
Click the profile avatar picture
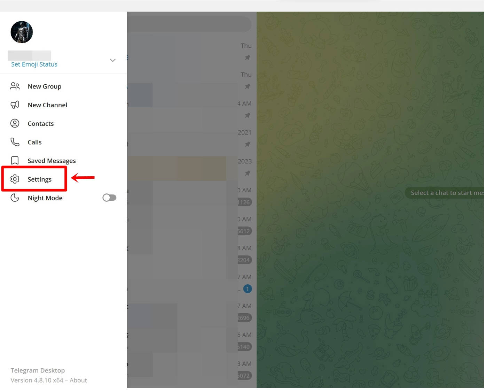click(22, 32)
